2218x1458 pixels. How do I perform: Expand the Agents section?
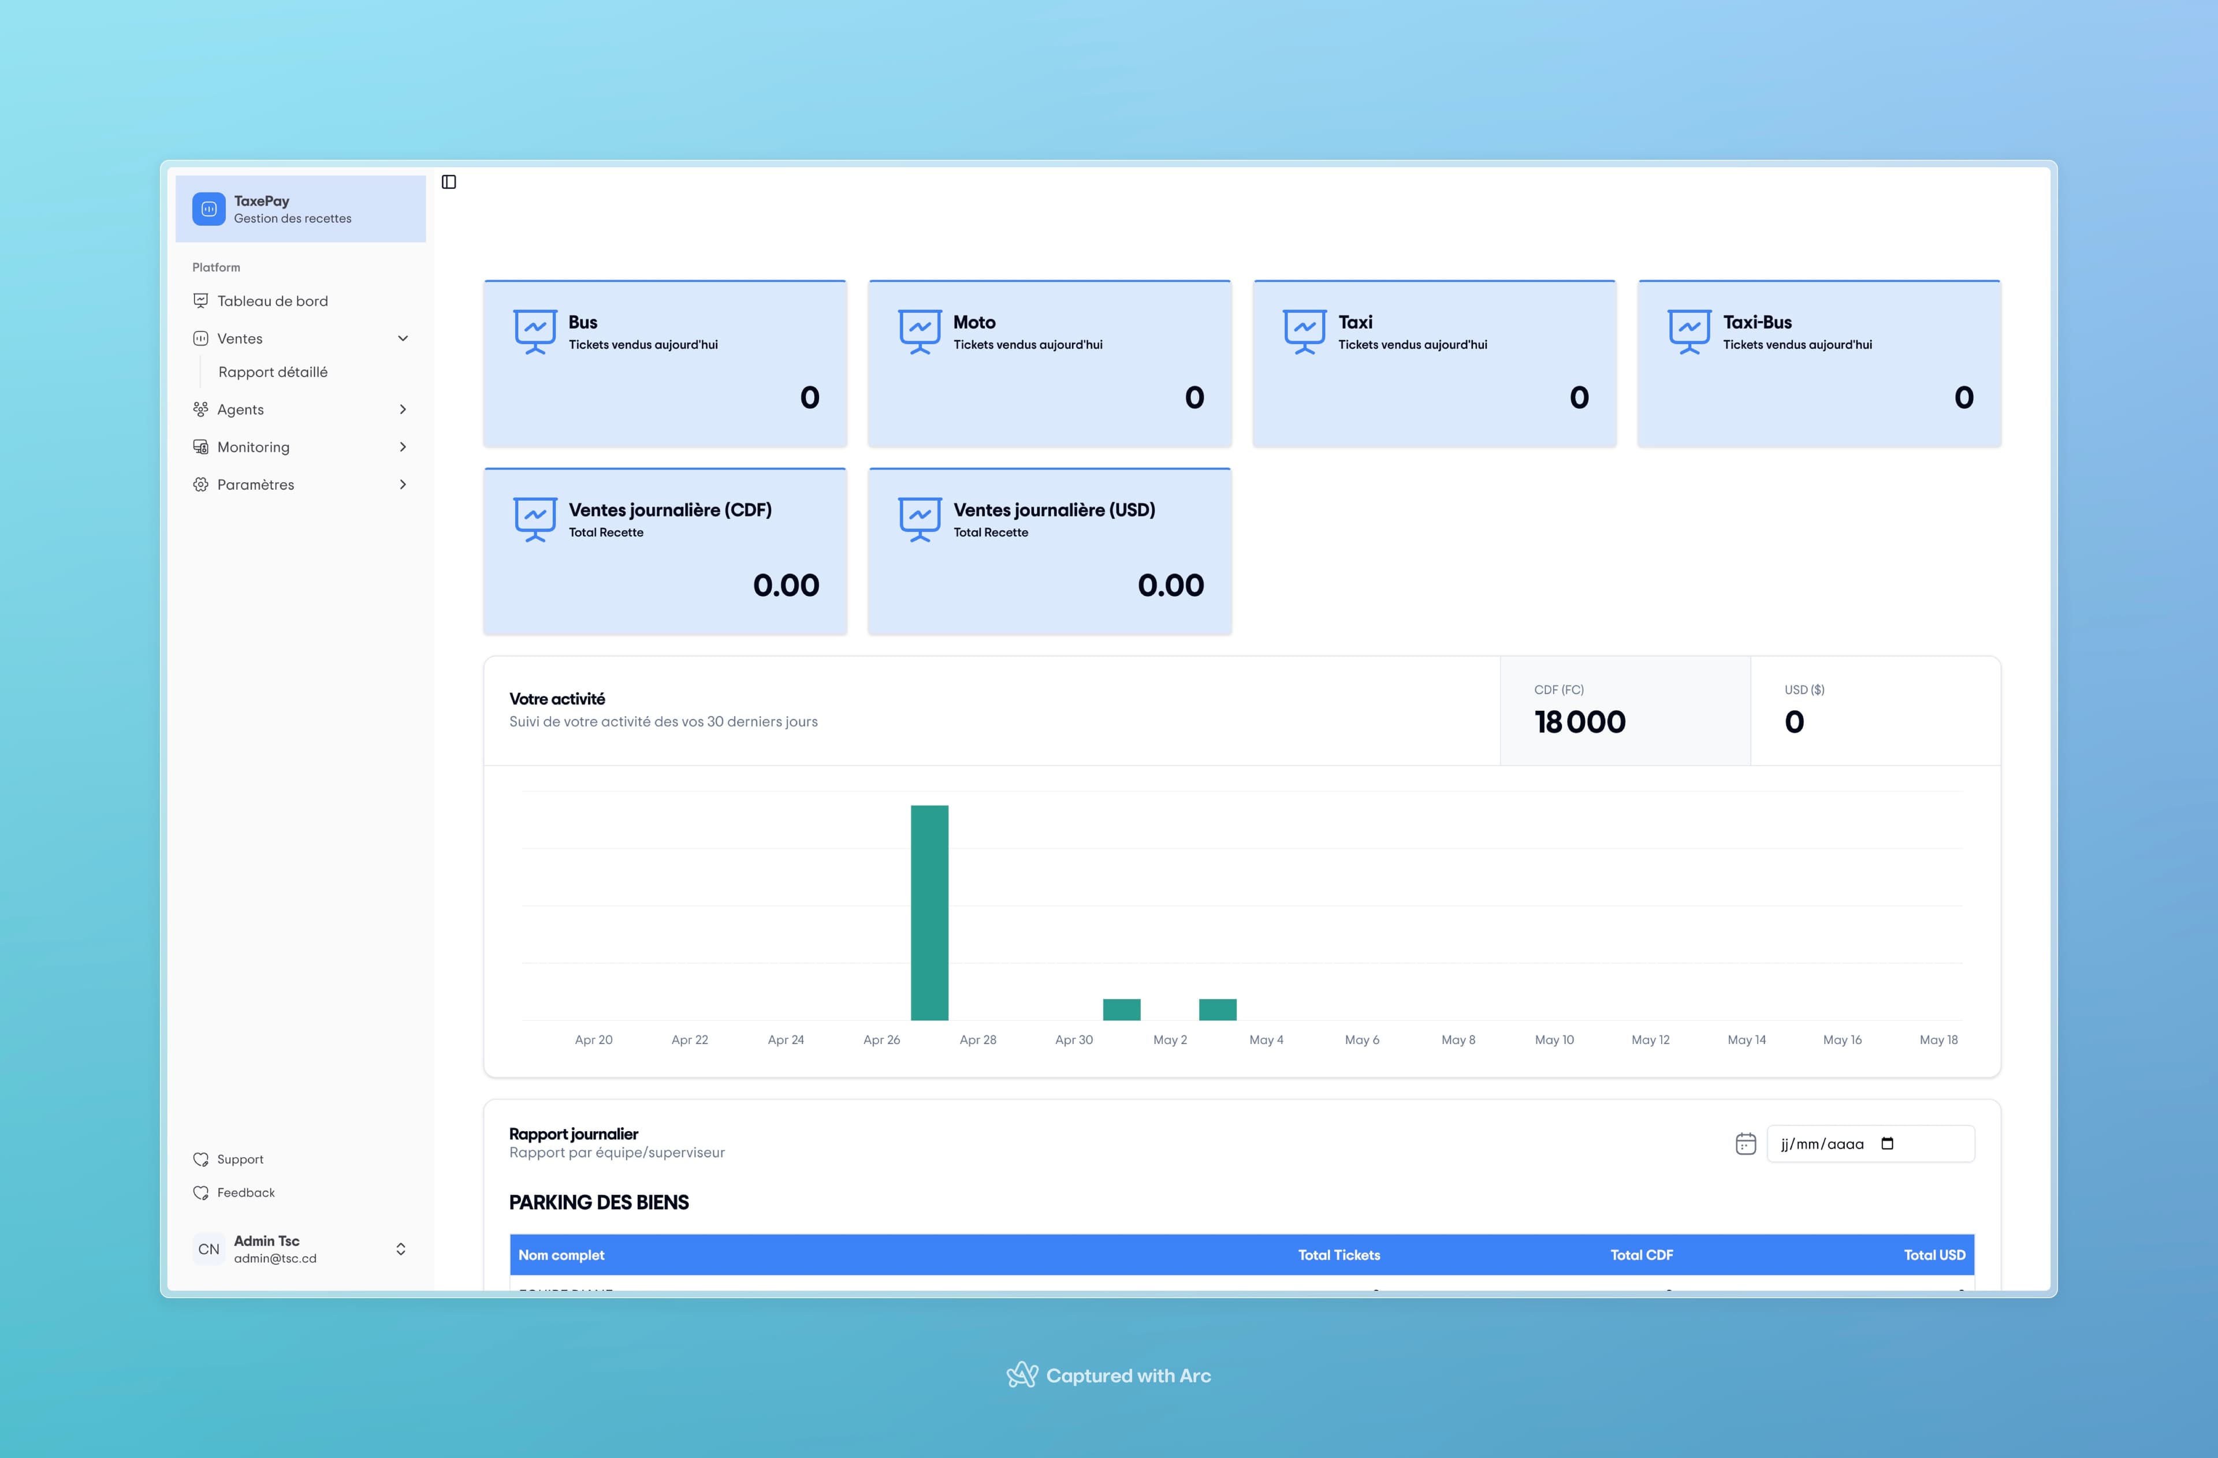tap(403, 409)
